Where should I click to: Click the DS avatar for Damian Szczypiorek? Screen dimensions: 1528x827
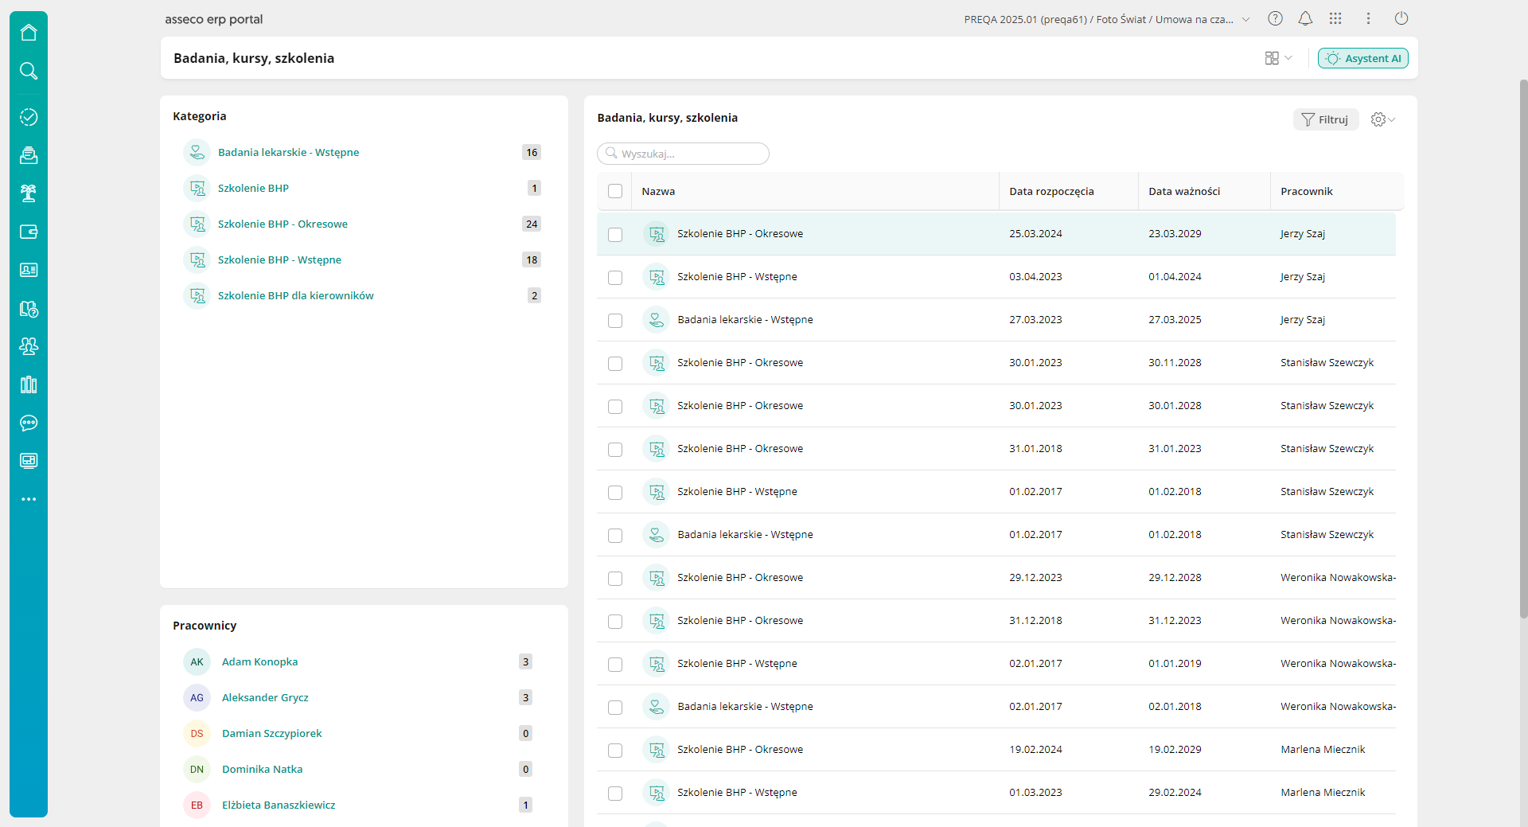pos(197,733)
